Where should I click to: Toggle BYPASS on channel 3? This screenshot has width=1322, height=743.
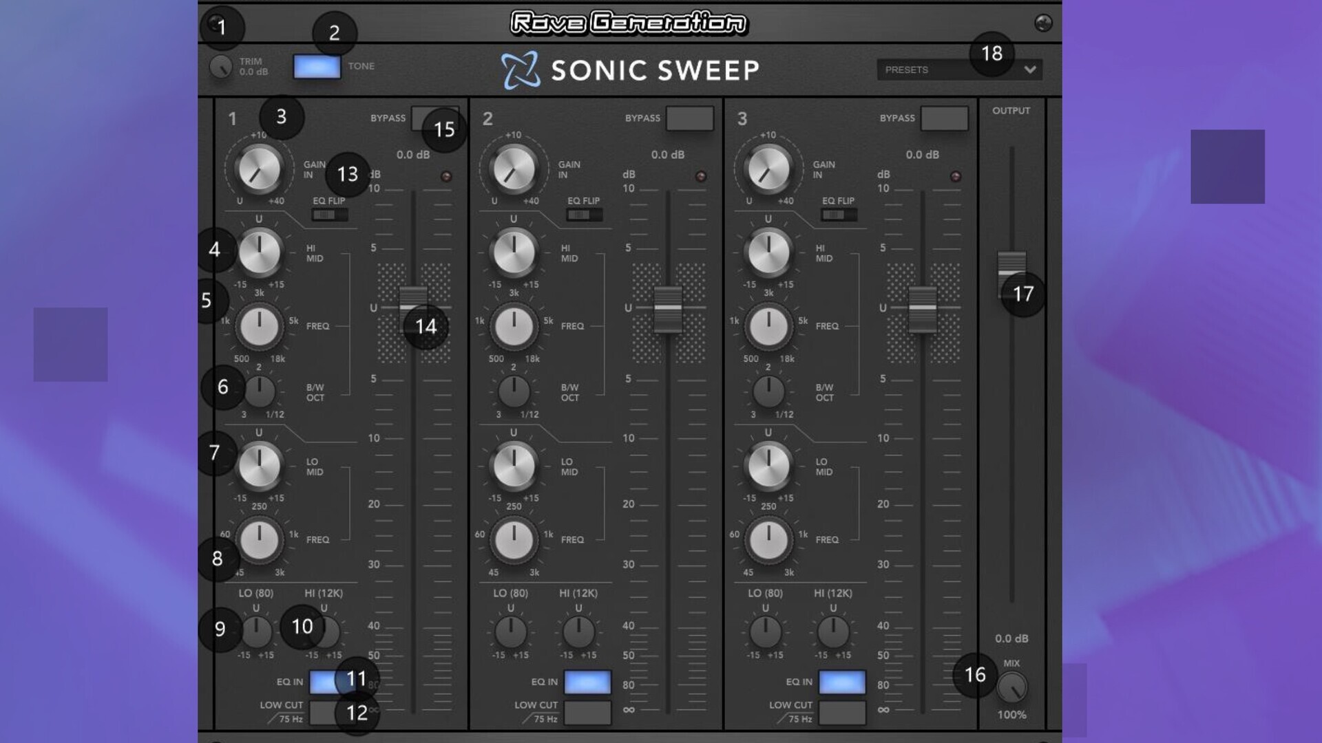[944, 118]
